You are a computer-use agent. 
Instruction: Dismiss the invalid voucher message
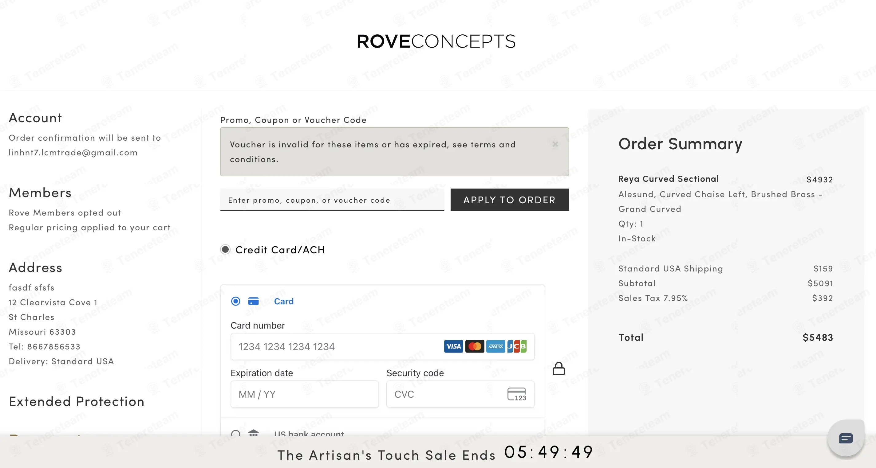(555, 144)
